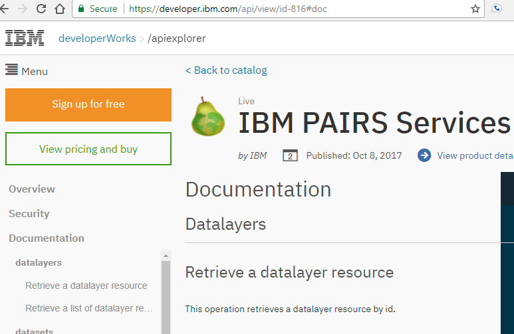Image resolution: width=514 pixels, height=334 pixels.
Task: Select datasets sidebar section
Action: [x=34, y=331]
